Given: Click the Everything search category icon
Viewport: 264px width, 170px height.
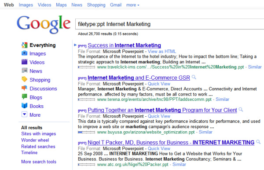Looking at the screenshot, I should click(24, 45).
